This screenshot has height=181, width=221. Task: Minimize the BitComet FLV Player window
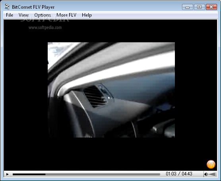point(187,7)
